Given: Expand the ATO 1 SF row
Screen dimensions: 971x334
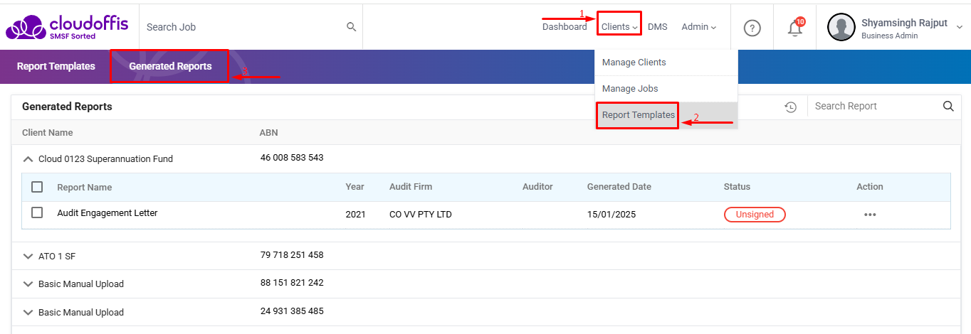Looking at the screenshot, I should pos(28,256).
